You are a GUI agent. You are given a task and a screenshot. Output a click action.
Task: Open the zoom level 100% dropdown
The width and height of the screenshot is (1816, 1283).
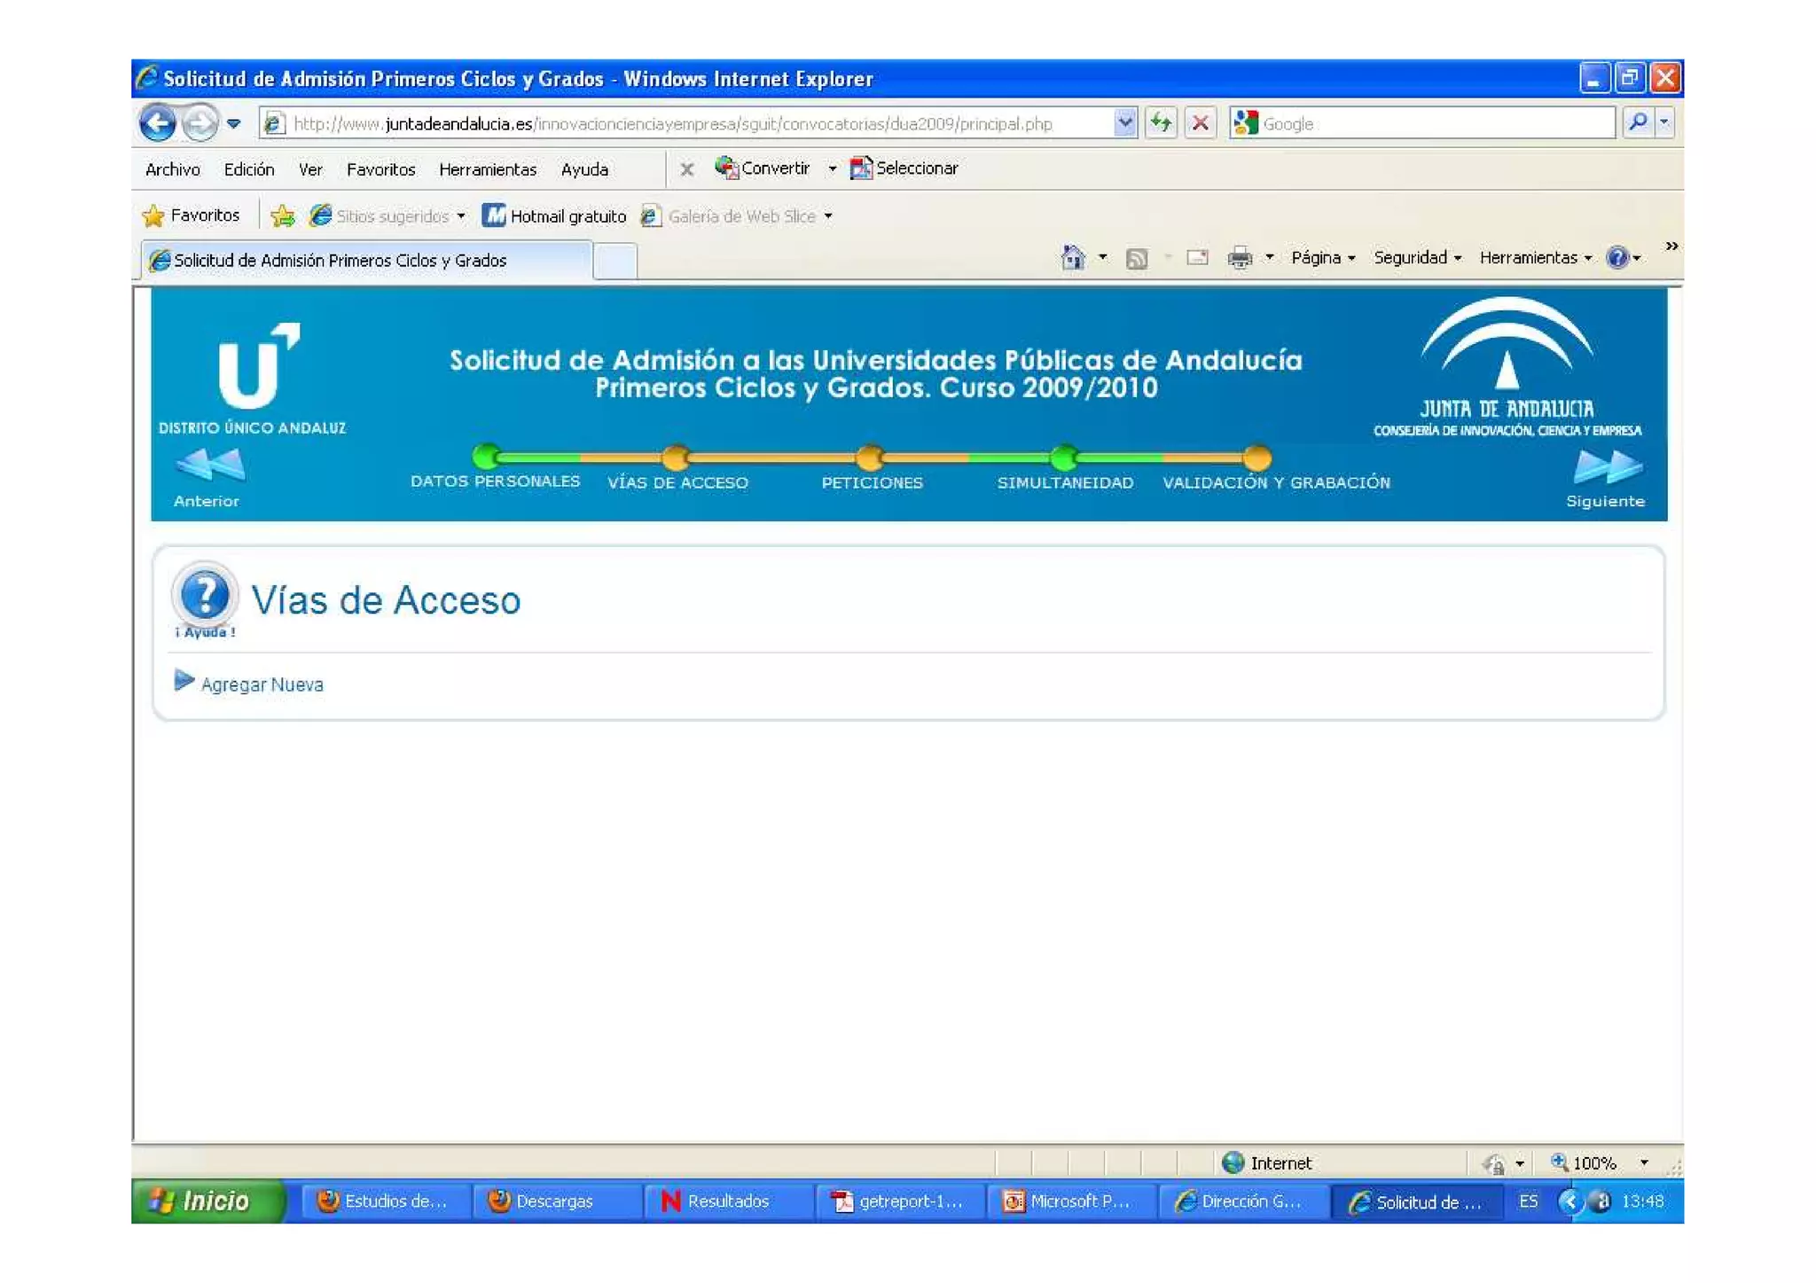(x=1643, y=1162)
